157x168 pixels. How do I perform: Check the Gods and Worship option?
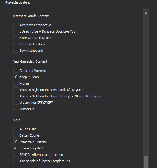click(15, 71)
